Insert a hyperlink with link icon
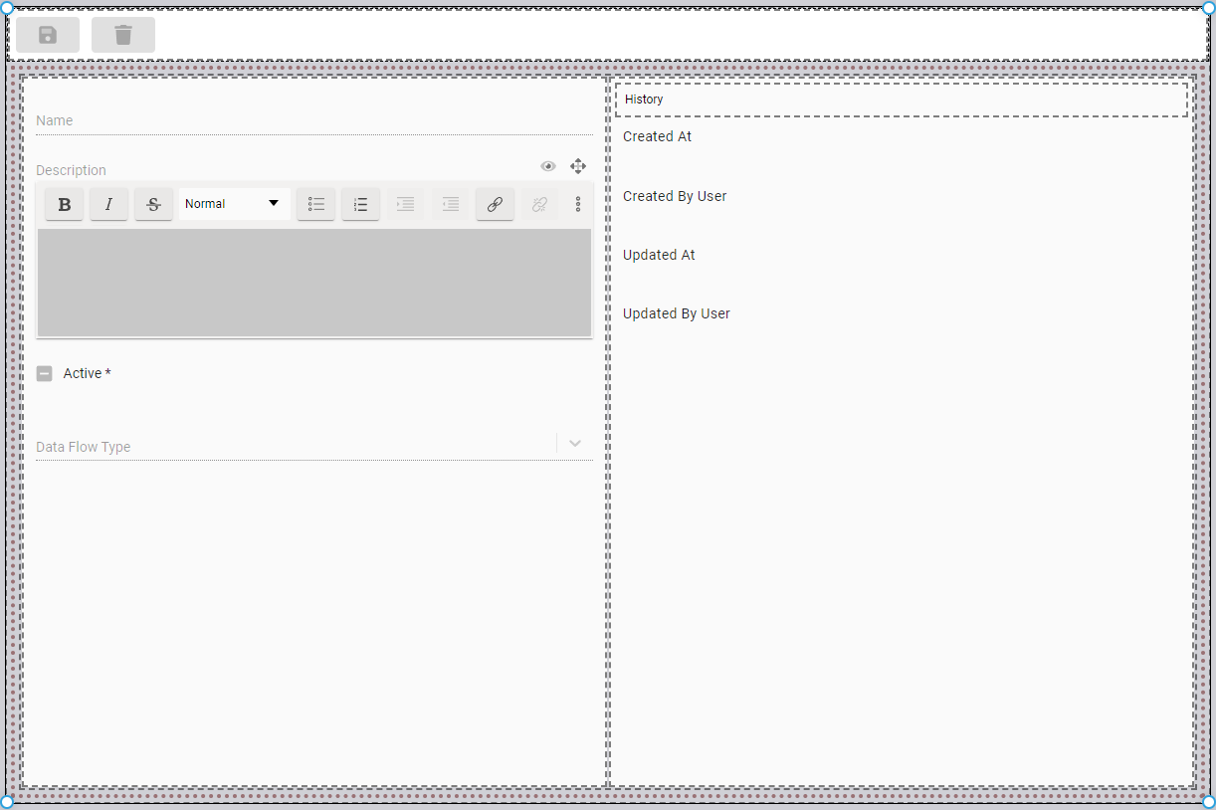 (495, 204)
